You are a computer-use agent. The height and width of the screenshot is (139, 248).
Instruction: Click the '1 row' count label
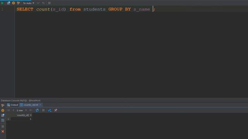[20, 110]
